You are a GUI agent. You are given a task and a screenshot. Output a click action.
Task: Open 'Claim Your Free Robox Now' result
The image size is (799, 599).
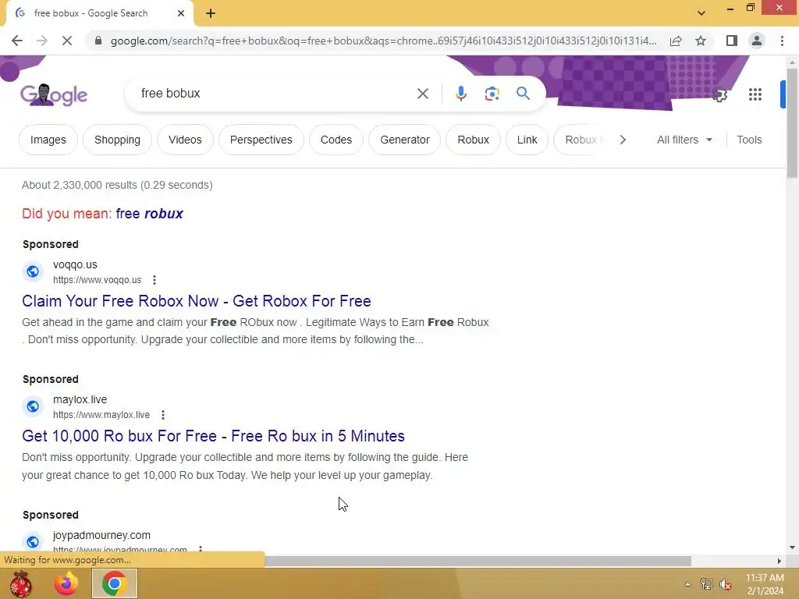click(196, 301)
